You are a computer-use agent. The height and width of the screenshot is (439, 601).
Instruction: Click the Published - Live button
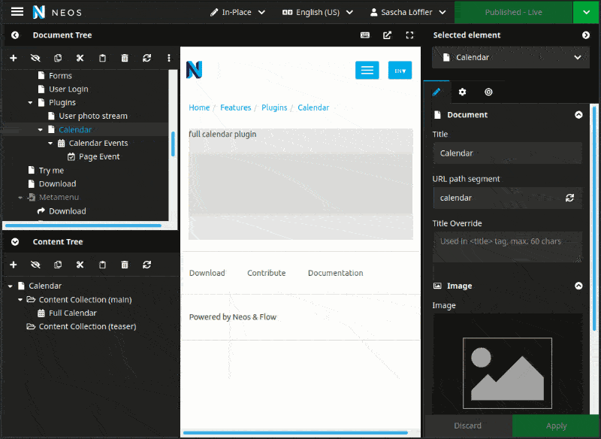click(x=513, y=12)
